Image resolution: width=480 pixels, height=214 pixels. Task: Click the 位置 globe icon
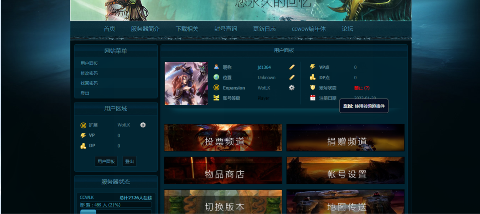(x=216, y=77)
